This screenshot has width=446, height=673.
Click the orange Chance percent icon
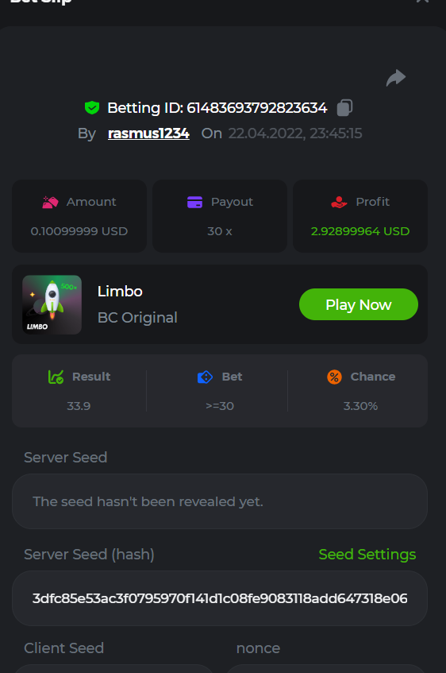click(335, 377)
